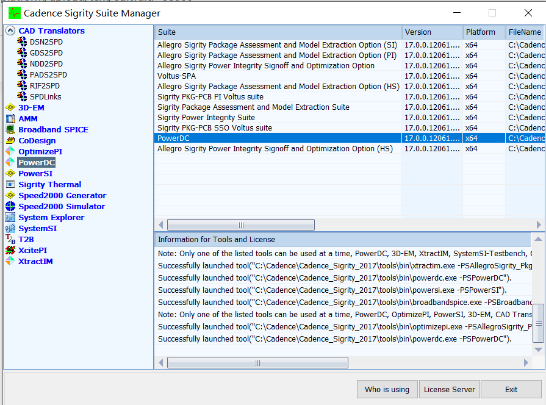Select the highlighted PowerDC tree entry
Viewport: 546px width, 405px height.
(37, 163)
